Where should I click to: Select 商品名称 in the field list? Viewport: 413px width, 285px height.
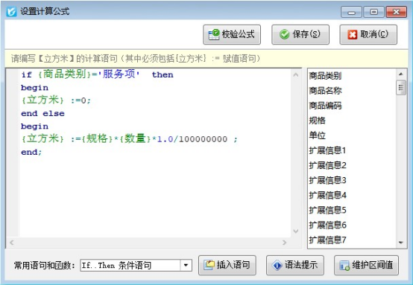click(325, 91)
